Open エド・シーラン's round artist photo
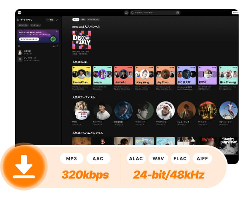The image size is (239, 199). [228, 111]
